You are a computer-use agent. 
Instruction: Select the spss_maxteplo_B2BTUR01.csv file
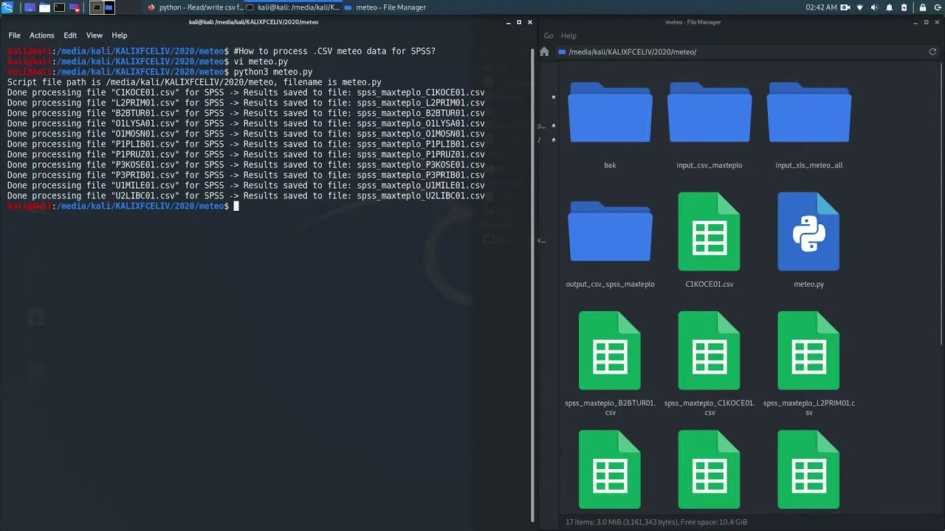610,364
